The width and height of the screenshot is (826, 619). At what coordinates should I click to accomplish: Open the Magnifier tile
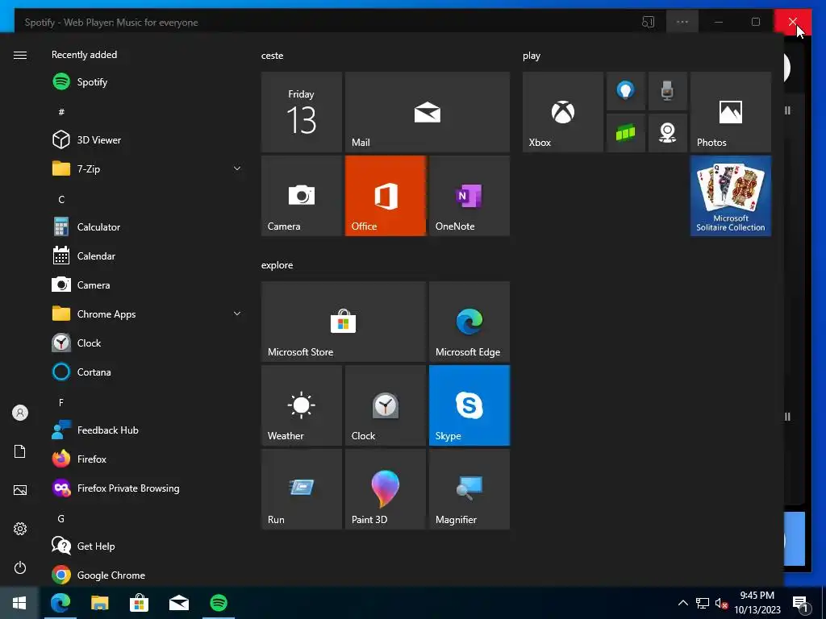(469, 489)
